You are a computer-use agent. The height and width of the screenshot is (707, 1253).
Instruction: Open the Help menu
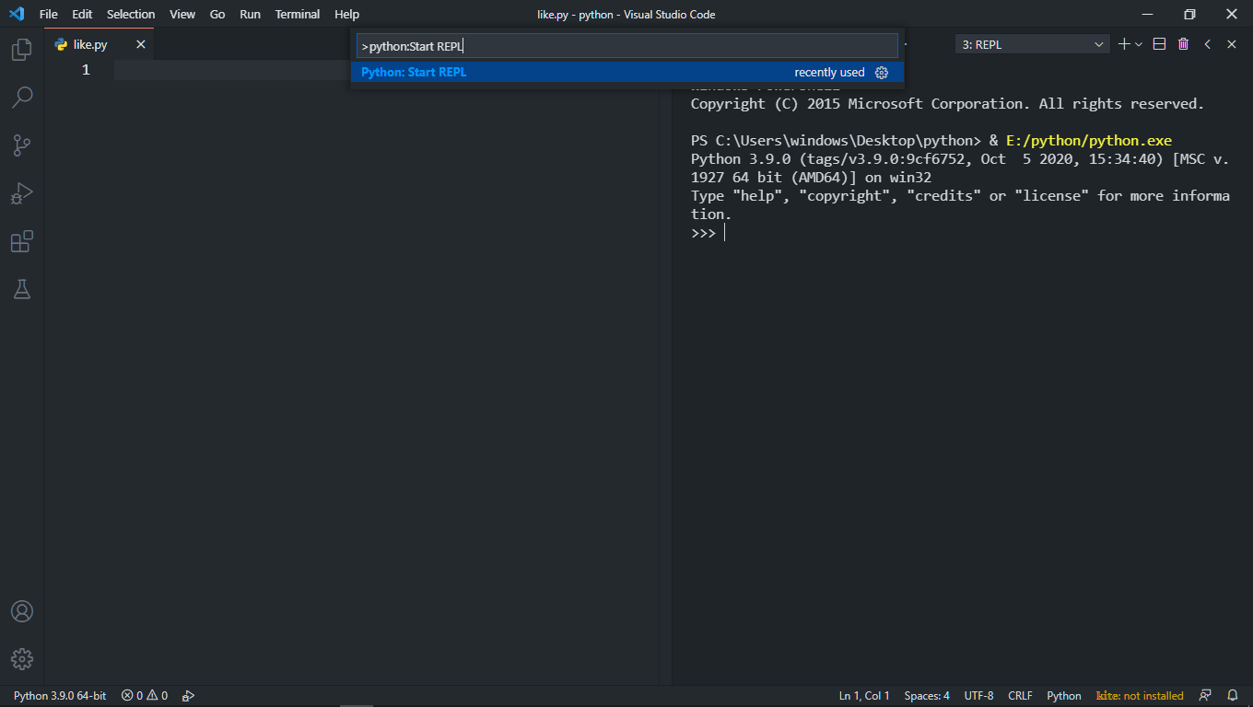pyautogui.click(x=347, y=14)
